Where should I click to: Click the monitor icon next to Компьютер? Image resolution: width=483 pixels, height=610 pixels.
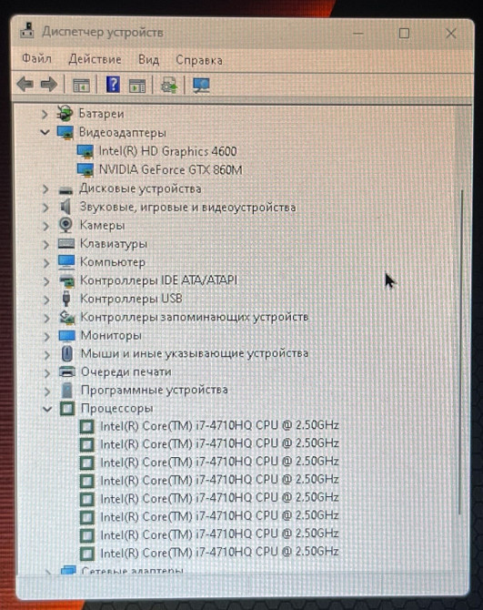click(x=66, y=262)
